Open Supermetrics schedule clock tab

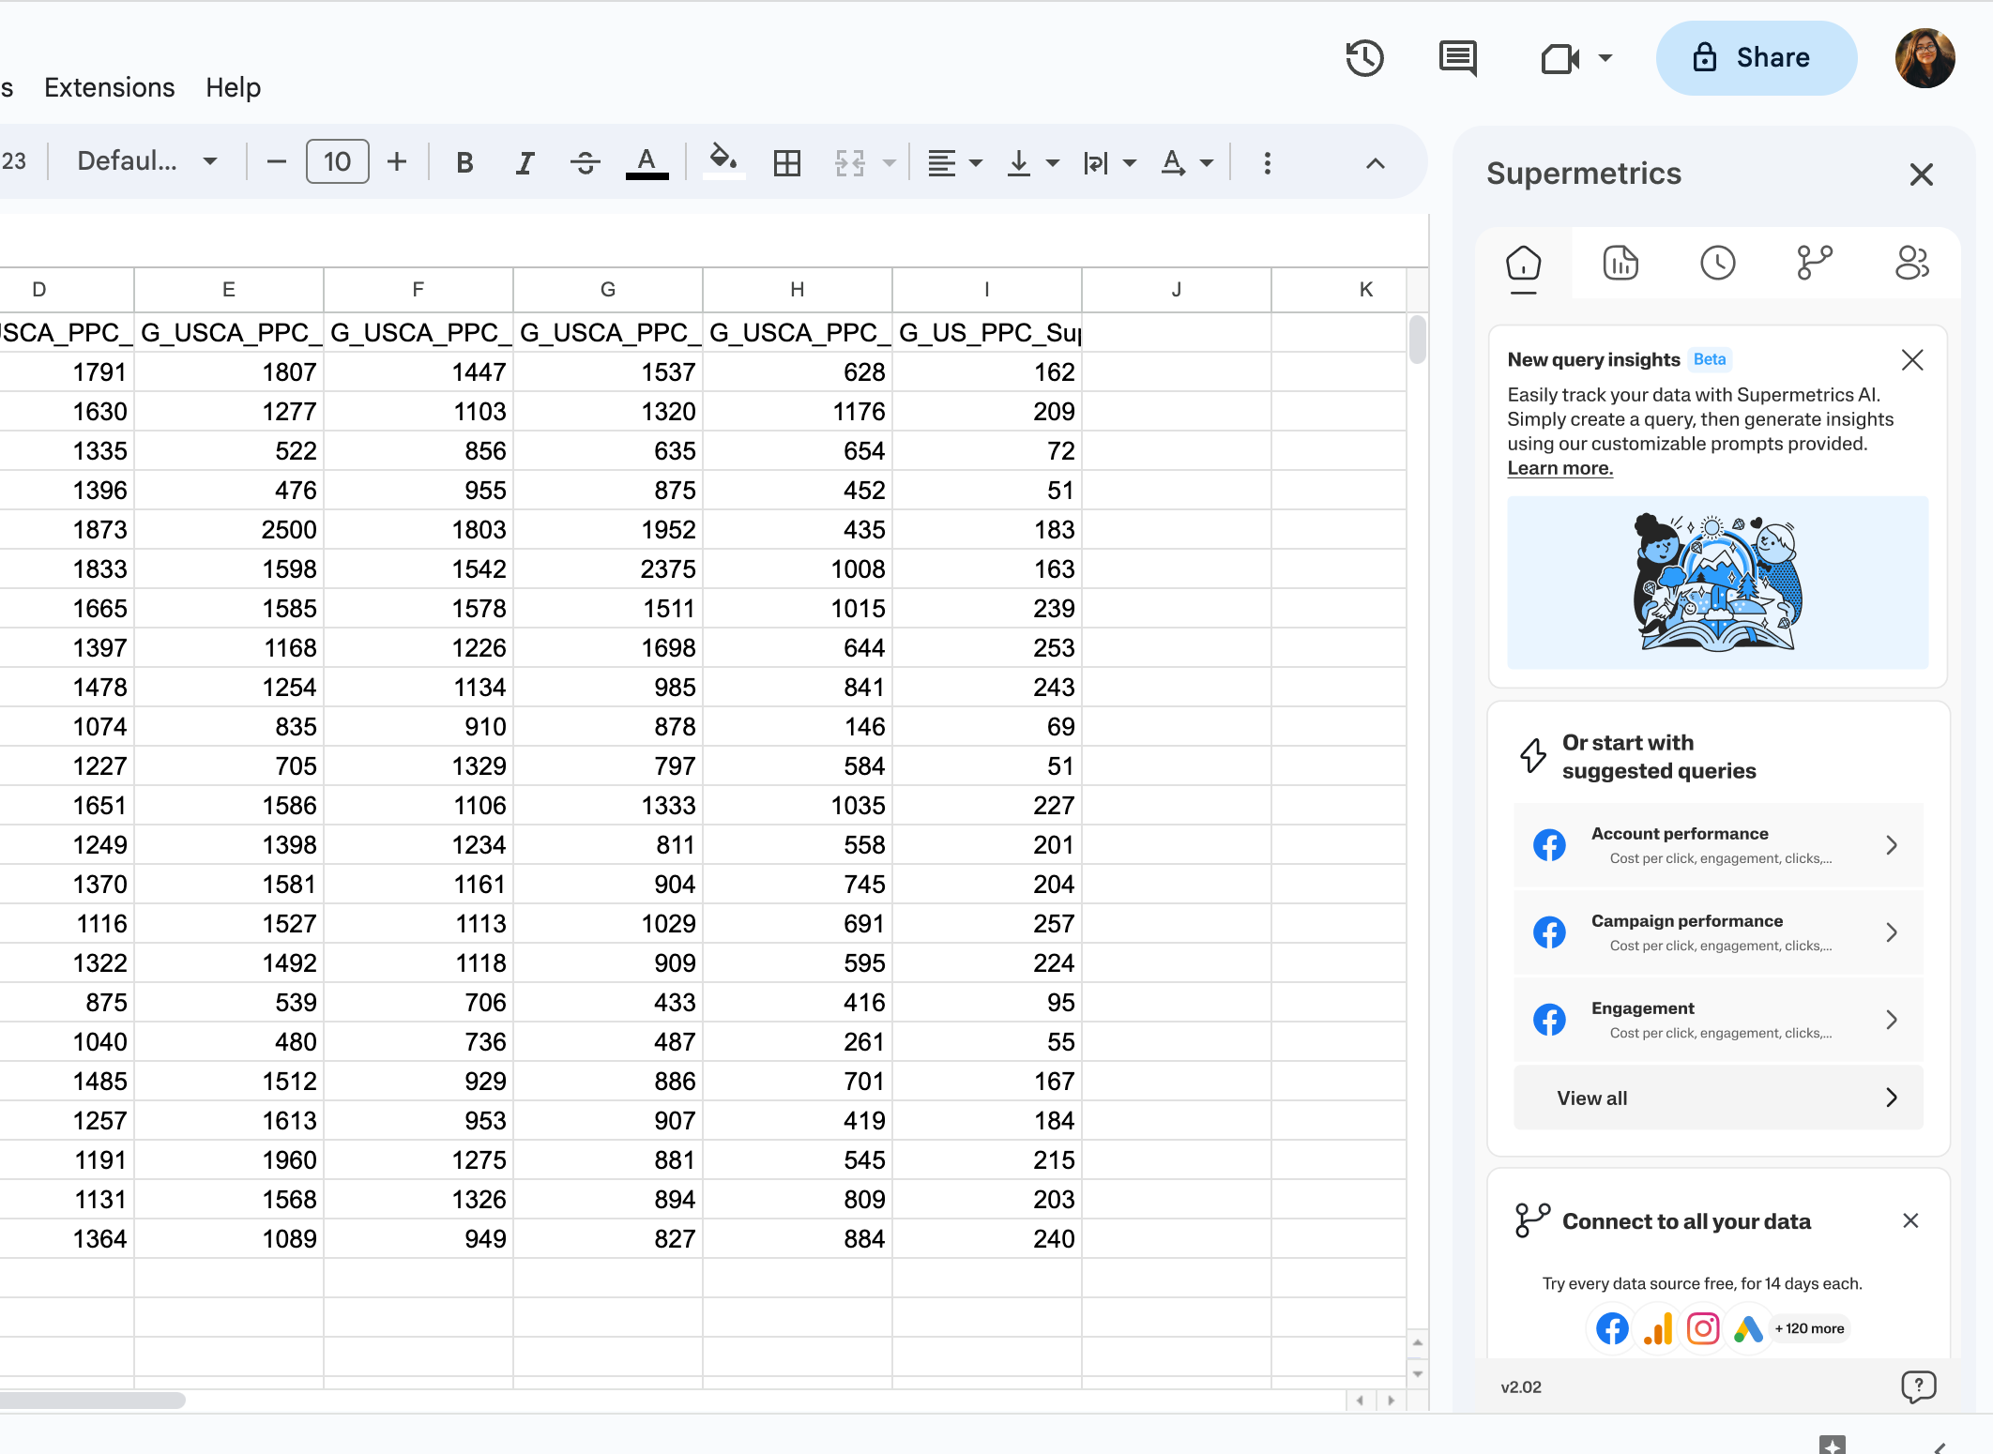click(1717, 263)
